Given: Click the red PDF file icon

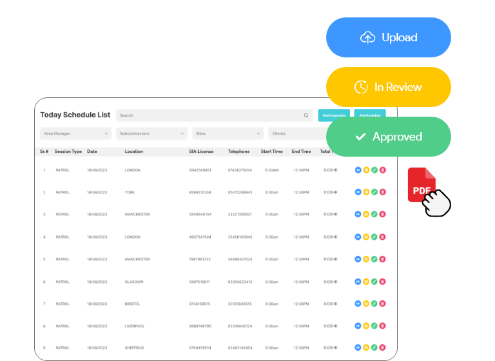Looking at the screenshot, I should [422, 184].
